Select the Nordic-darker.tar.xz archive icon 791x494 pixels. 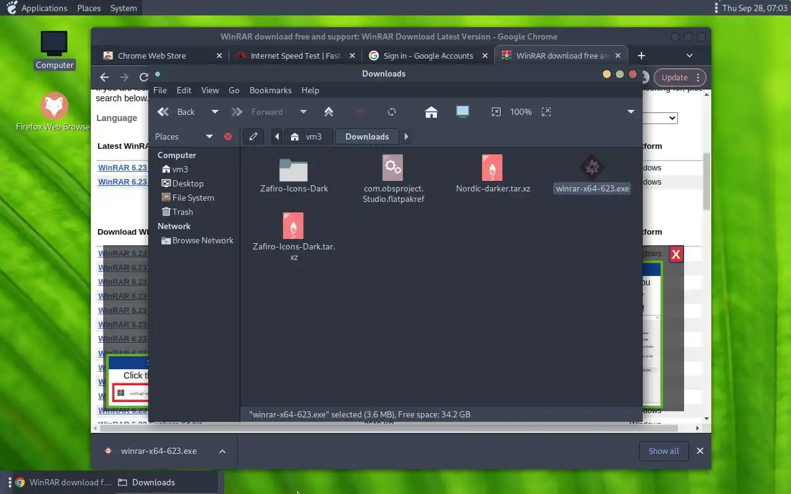coord(492,167)
